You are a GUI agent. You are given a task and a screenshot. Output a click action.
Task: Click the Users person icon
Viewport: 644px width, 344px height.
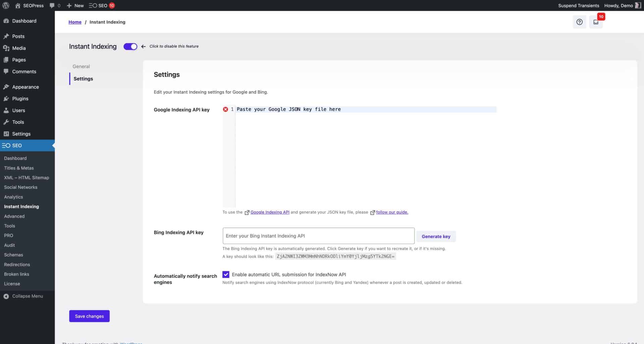(6, 110)
